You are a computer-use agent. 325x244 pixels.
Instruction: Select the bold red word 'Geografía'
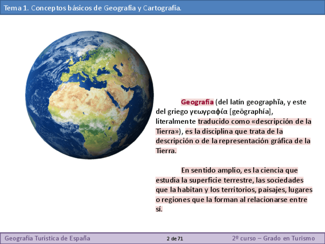[x=197, y=102]
